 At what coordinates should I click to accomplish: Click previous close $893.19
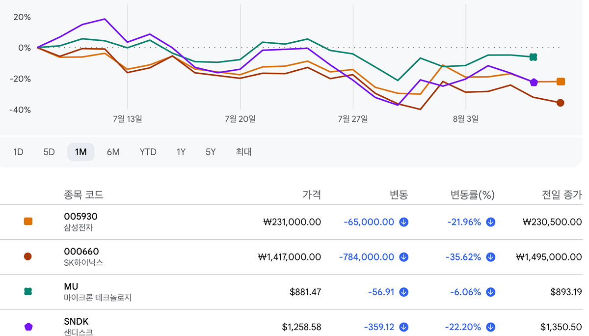566,292
